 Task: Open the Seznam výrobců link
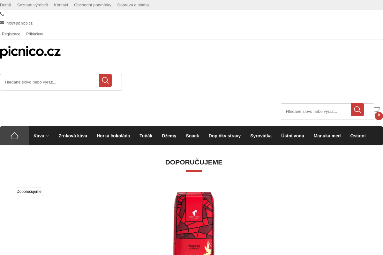33,5
